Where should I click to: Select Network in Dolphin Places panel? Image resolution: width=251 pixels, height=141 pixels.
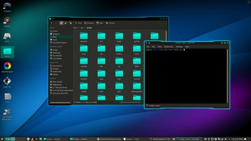tap(61, 34)
